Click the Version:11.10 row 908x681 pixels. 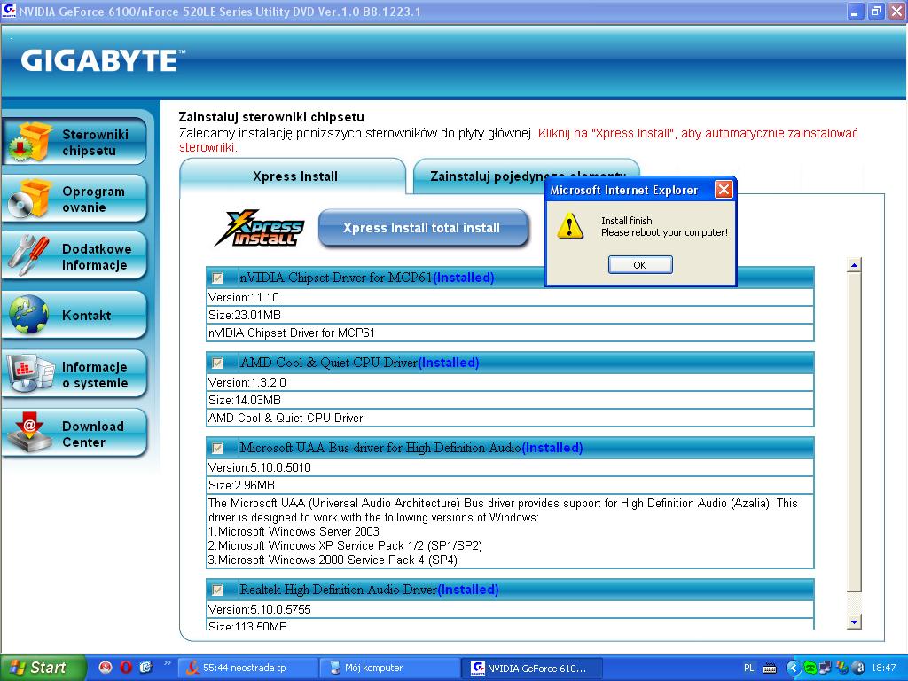pos(510,298)
